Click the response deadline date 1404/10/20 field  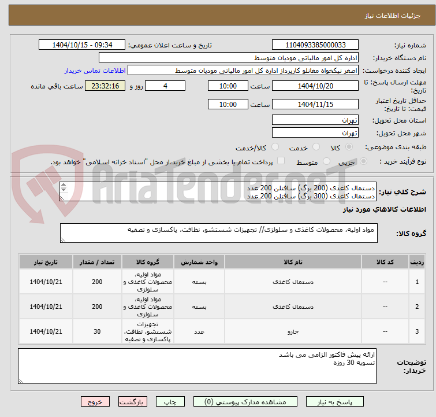315,86
